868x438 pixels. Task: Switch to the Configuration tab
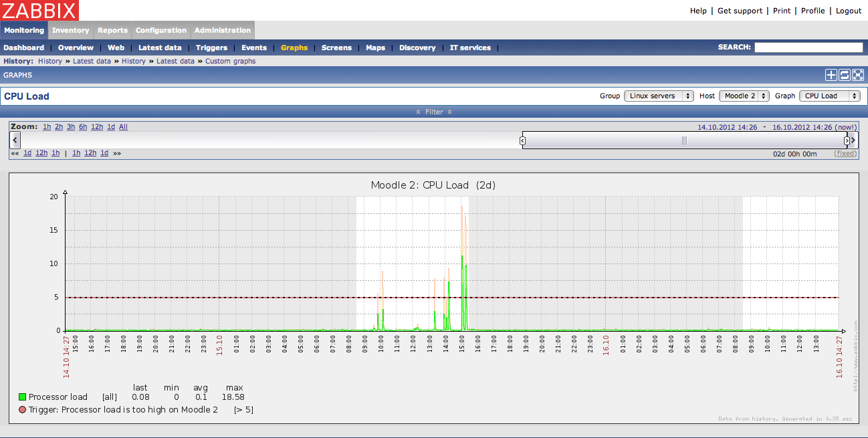point(161,30)
